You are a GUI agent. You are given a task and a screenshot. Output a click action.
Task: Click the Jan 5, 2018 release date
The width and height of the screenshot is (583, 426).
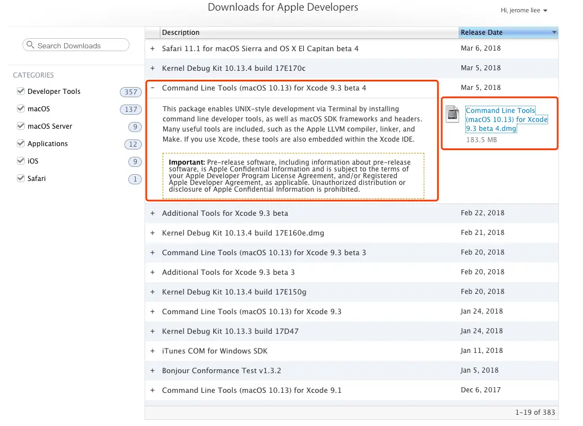point(479,370)
